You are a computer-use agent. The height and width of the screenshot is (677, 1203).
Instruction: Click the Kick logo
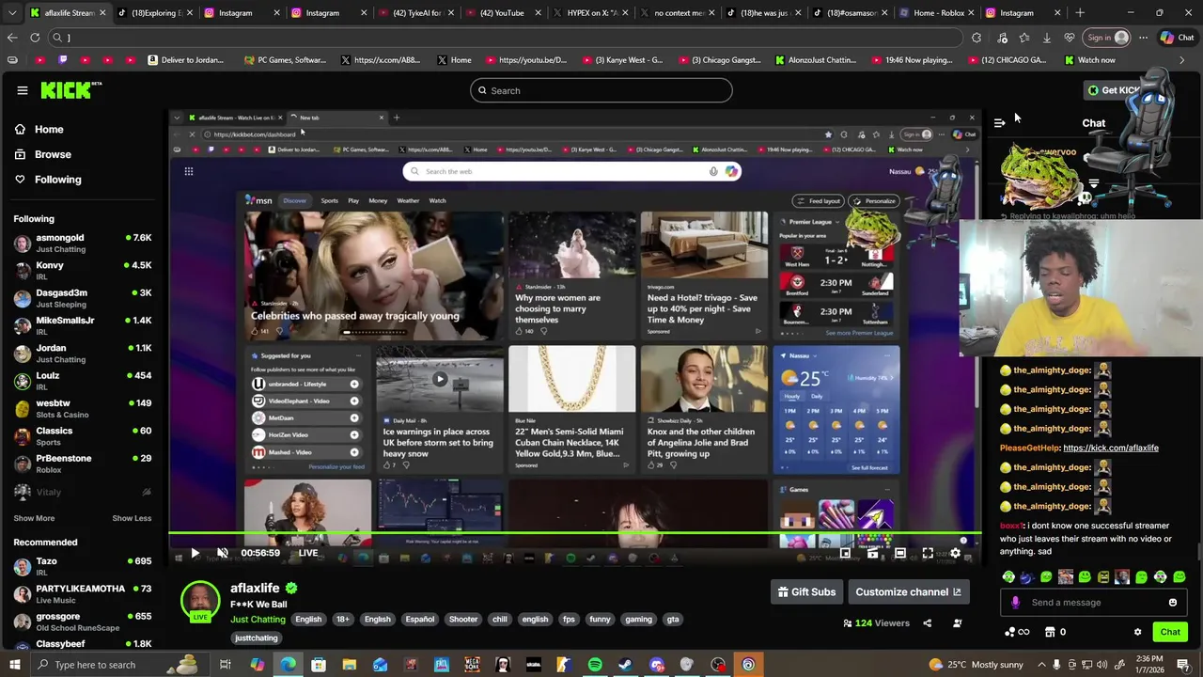(x=70, y=90)
